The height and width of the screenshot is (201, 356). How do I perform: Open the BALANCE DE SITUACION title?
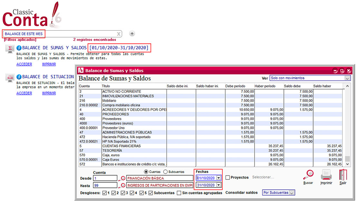(48, 77)
